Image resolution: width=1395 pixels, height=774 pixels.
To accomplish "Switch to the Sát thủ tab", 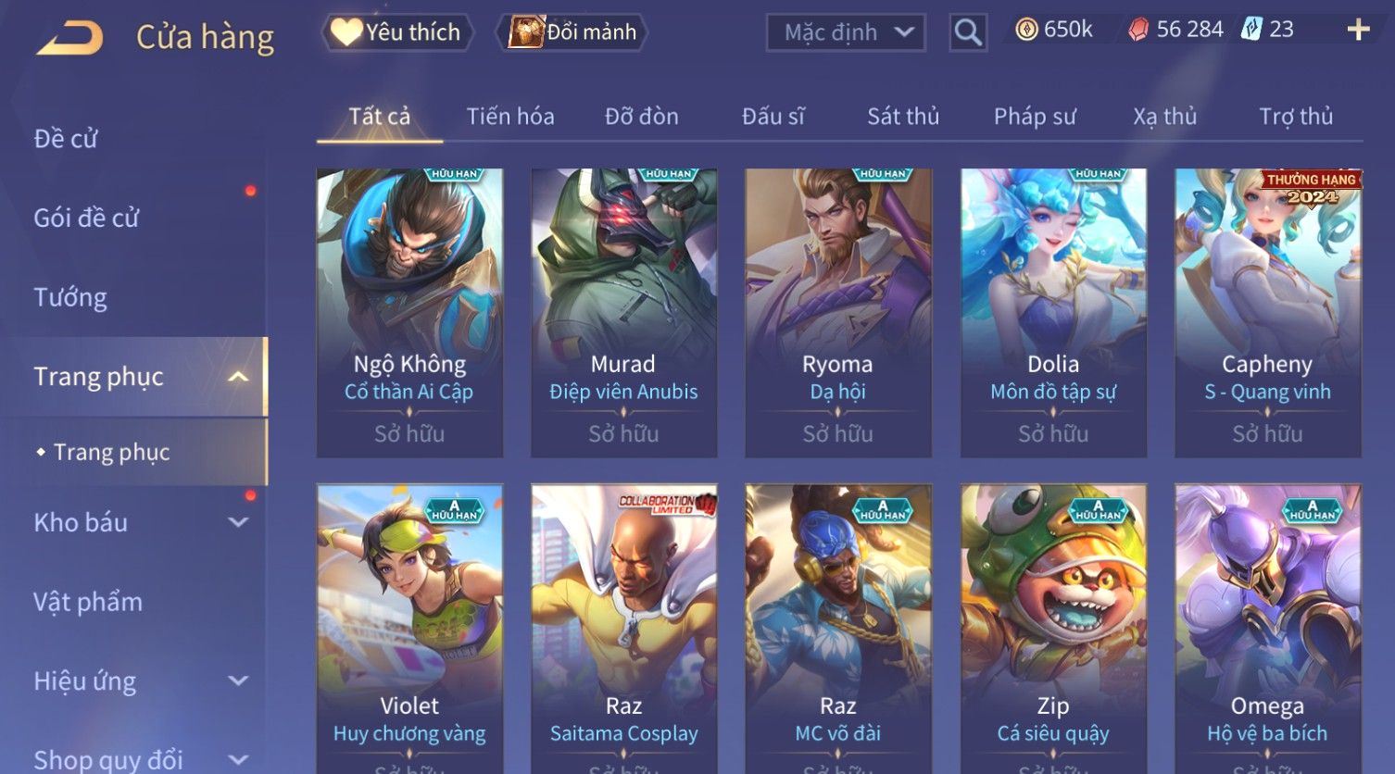I will tap(903, 117).
